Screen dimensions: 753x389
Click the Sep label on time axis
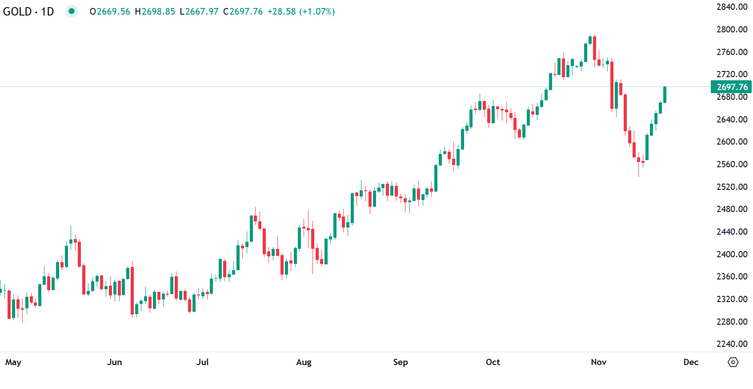[401, 362]
